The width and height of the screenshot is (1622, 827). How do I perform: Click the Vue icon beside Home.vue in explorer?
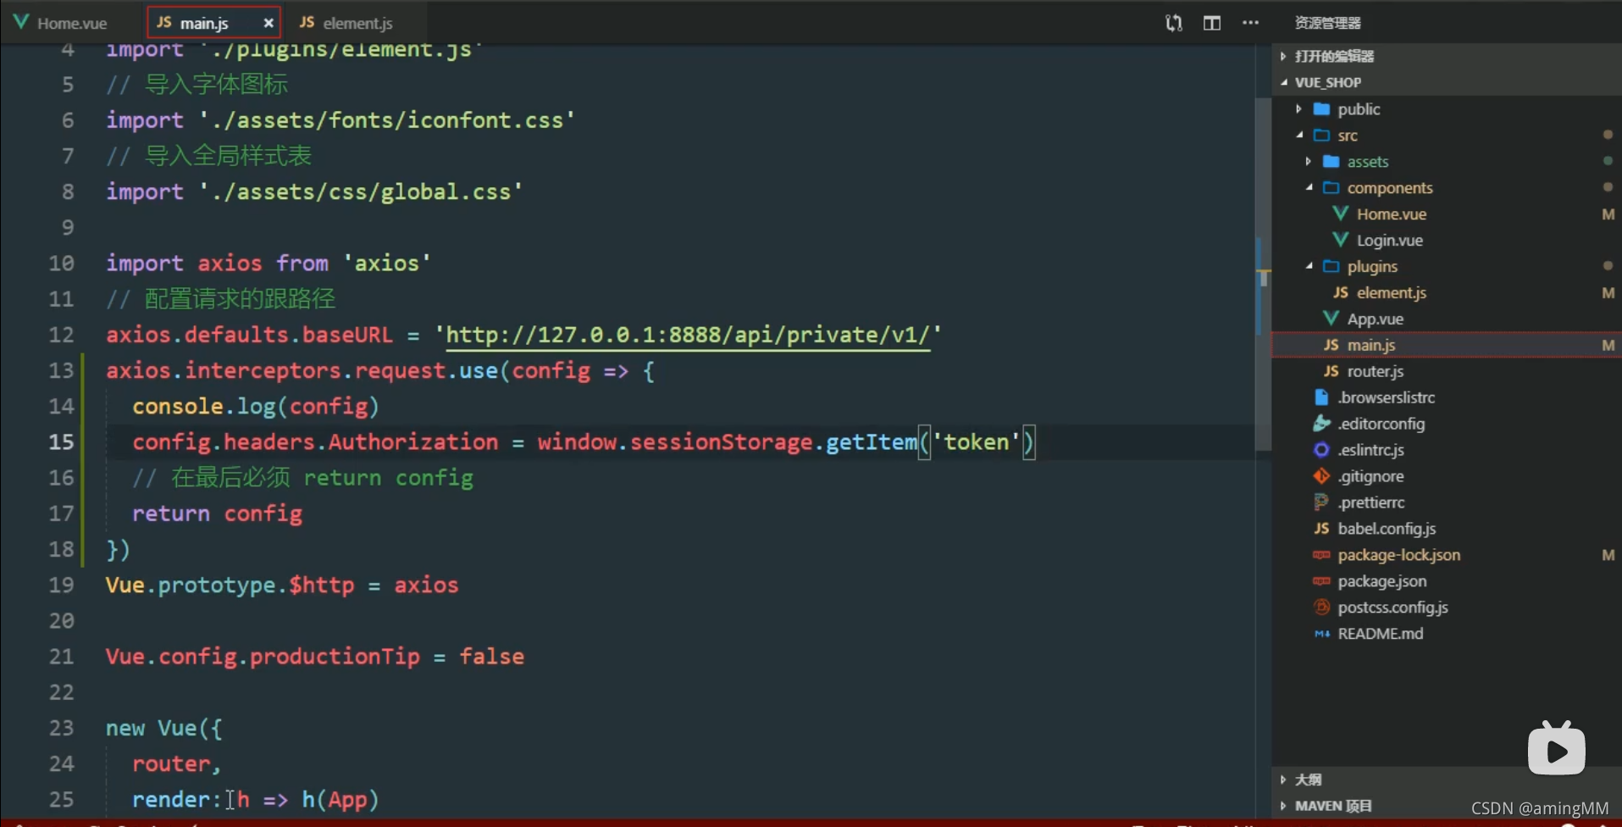[x=1340, y=214]
